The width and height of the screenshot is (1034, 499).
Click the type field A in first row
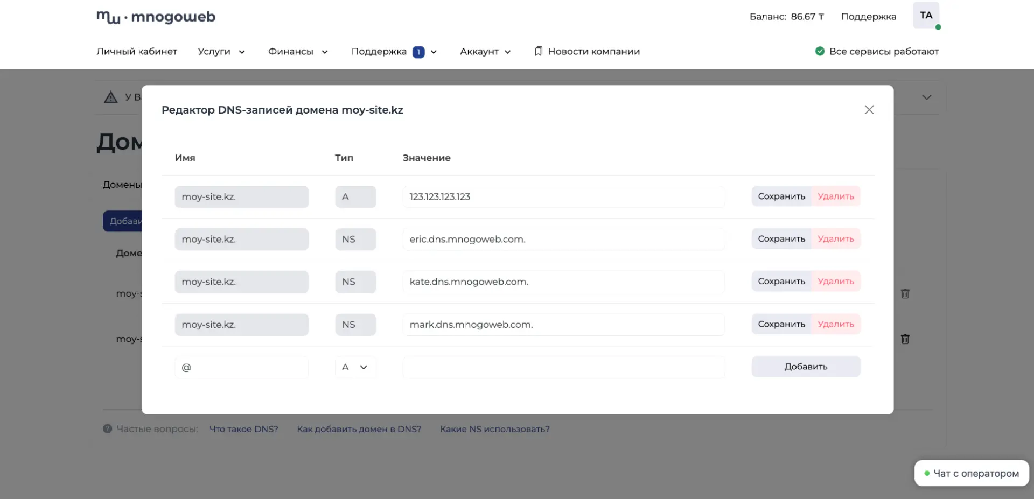[x=355, y=197]
